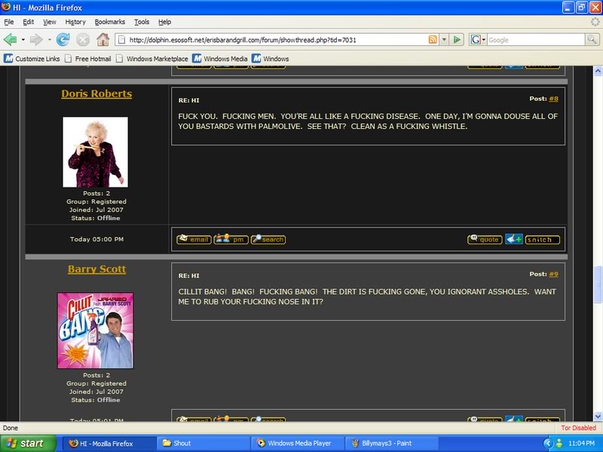Click Barry Scott's Cillit Bang avatar
Image resolution: width=603 pixels, height=452 pixels.
click(x=96, y=331)
